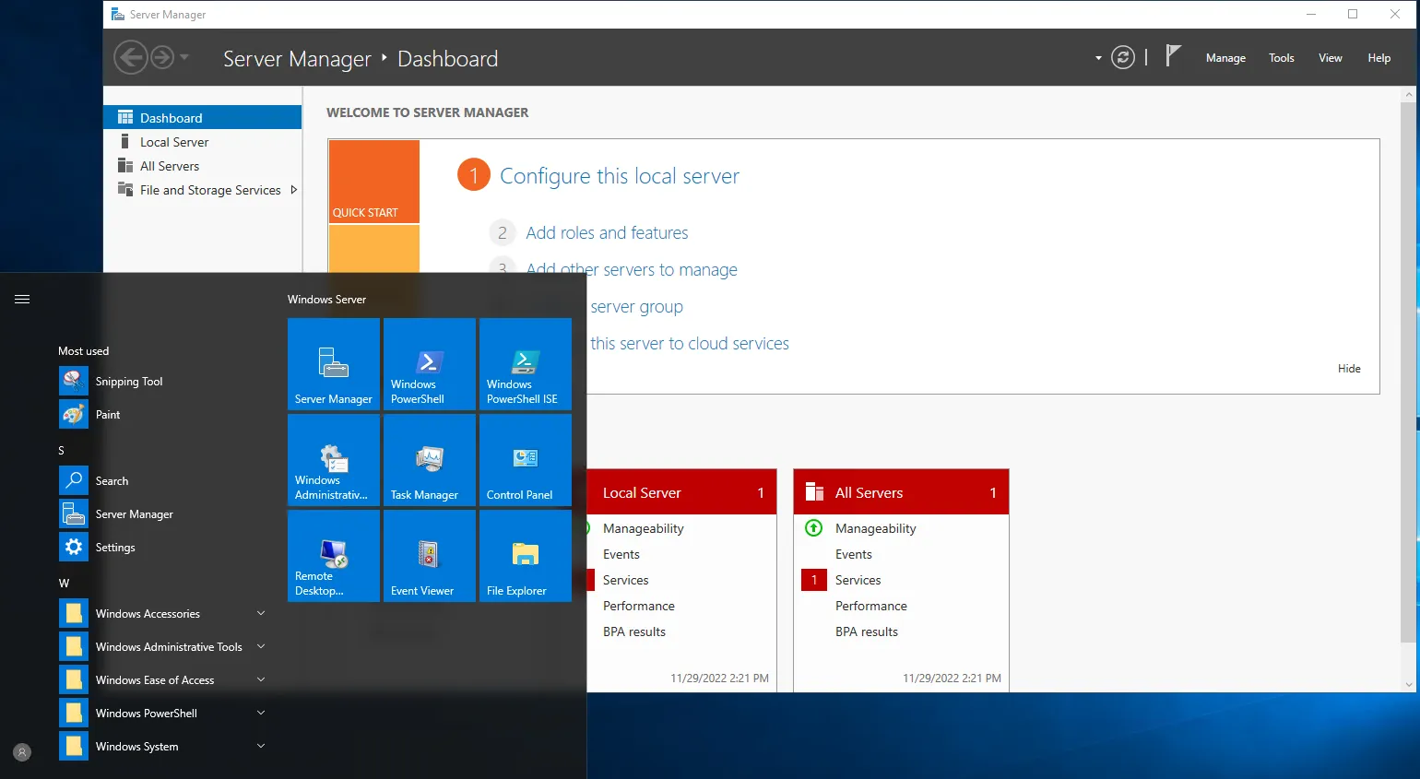This screenshot has height=779, width=1420.
Task: Open the dropdown arrow beside refresh icon
Action: tap(1098, 58)
